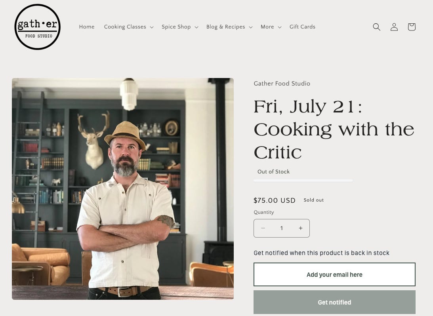Expand the Cooking Classes dropdown
Viewport: 433px width, 316px height.
click(128, 27)
